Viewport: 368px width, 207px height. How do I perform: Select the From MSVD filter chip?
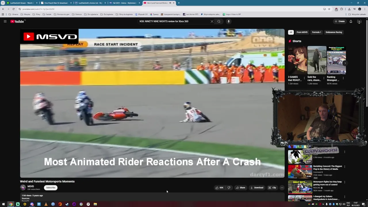pos(302,32)
